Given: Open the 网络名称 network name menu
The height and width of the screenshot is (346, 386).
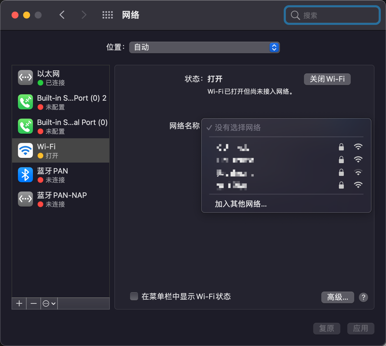Looking at the screenshot, I should 286,128.
